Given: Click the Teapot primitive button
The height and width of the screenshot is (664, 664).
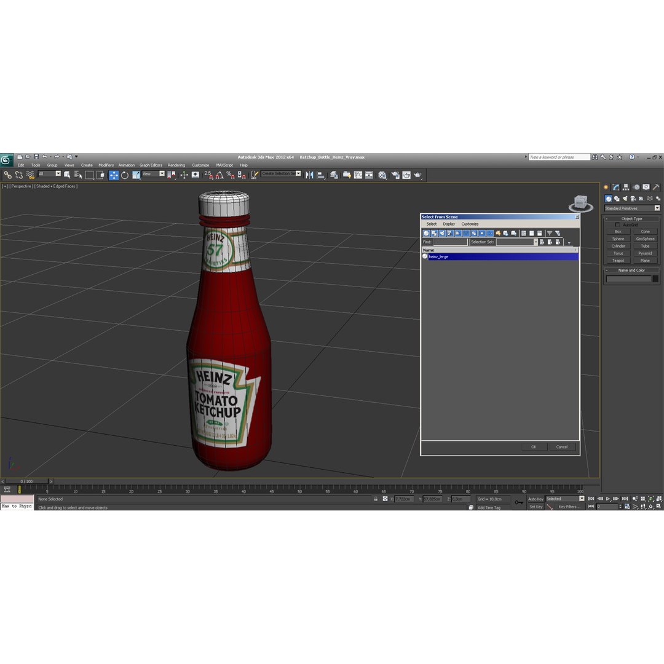Looking at the screenshot, I should pos(618,261).
